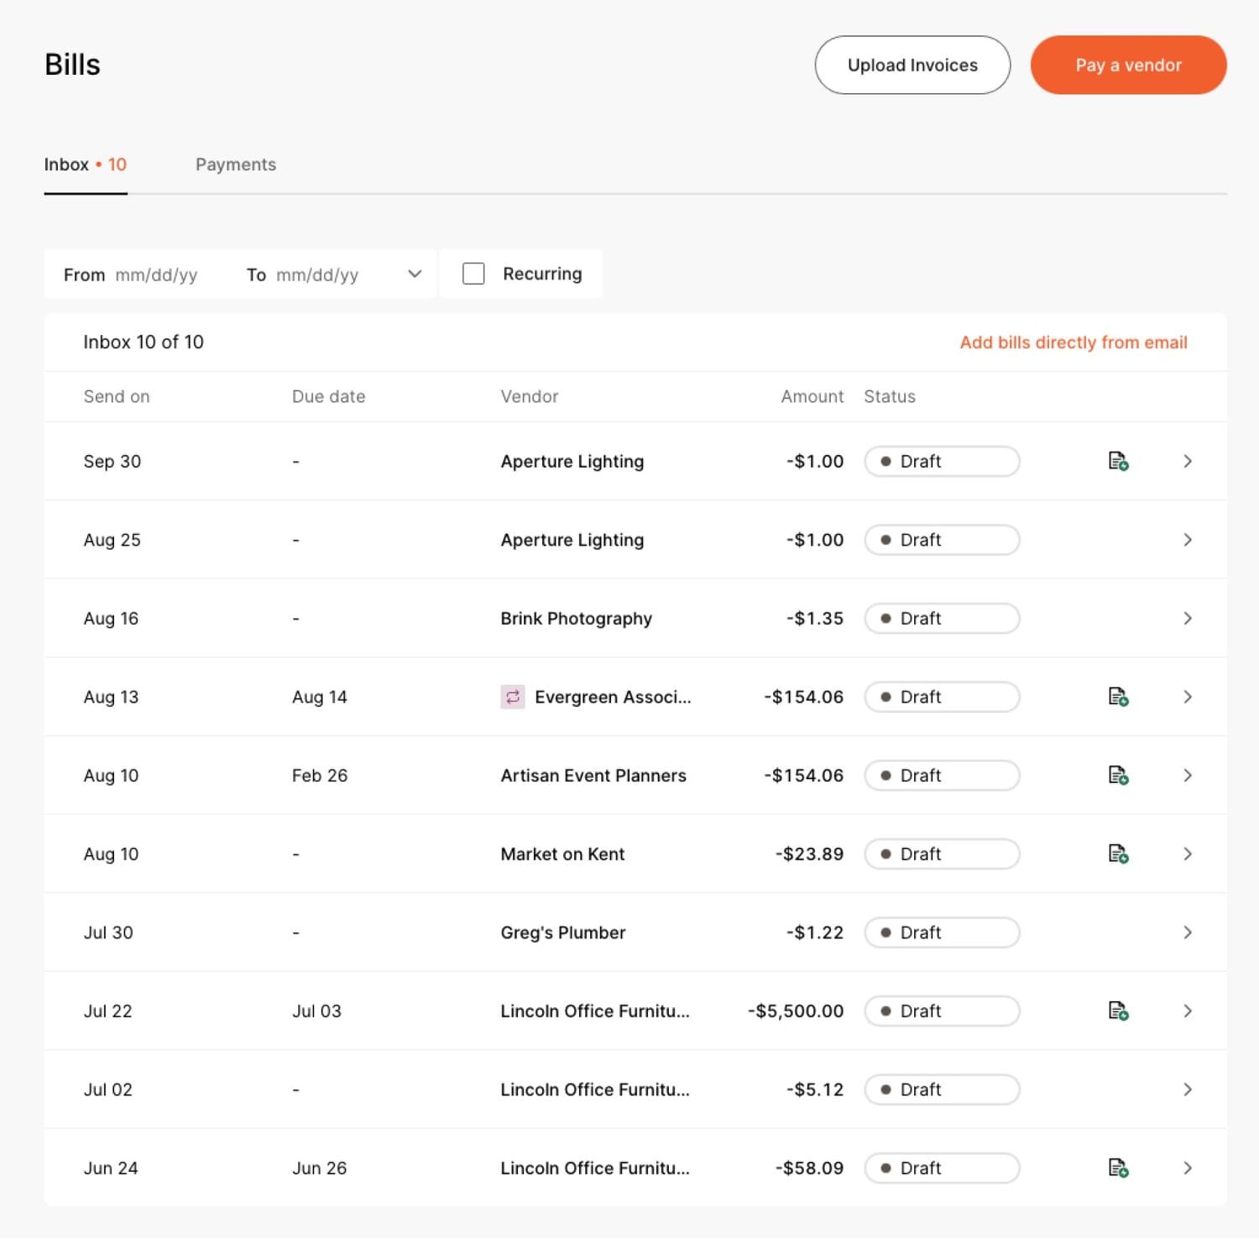Click the To date input field
The image size is (1259, 1259).
(317, 274)
